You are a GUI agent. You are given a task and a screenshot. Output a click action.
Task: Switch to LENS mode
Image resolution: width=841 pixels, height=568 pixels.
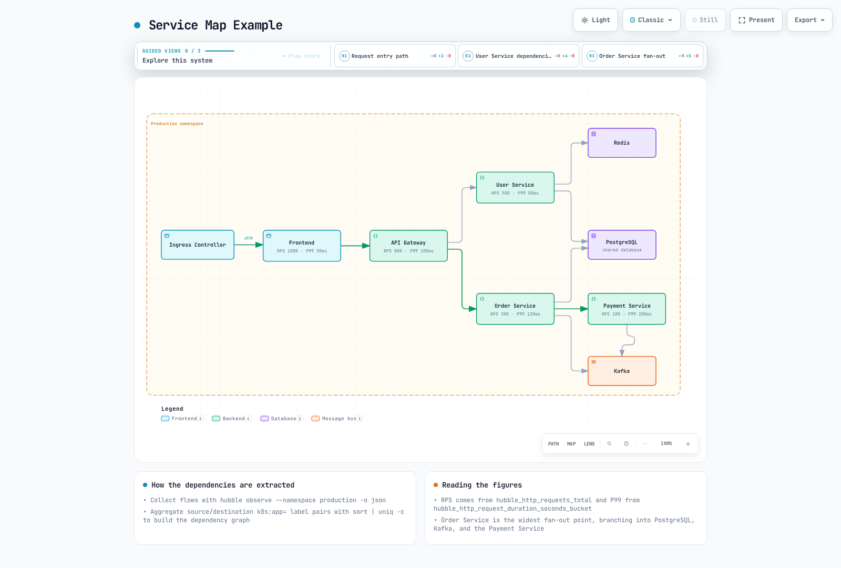click(589, 444)
